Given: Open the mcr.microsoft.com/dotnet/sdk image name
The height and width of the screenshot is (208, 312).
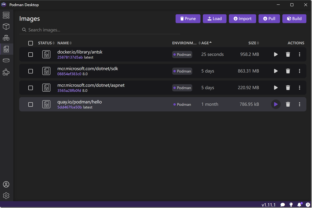Looking at the screenshot, I should tap(88, 68).
